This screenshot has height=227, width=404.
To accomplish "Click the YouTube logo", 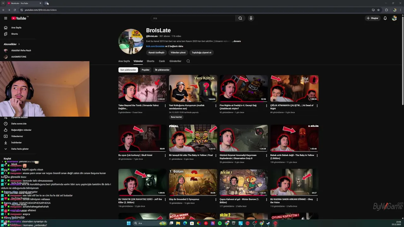I will click(19, 18).
